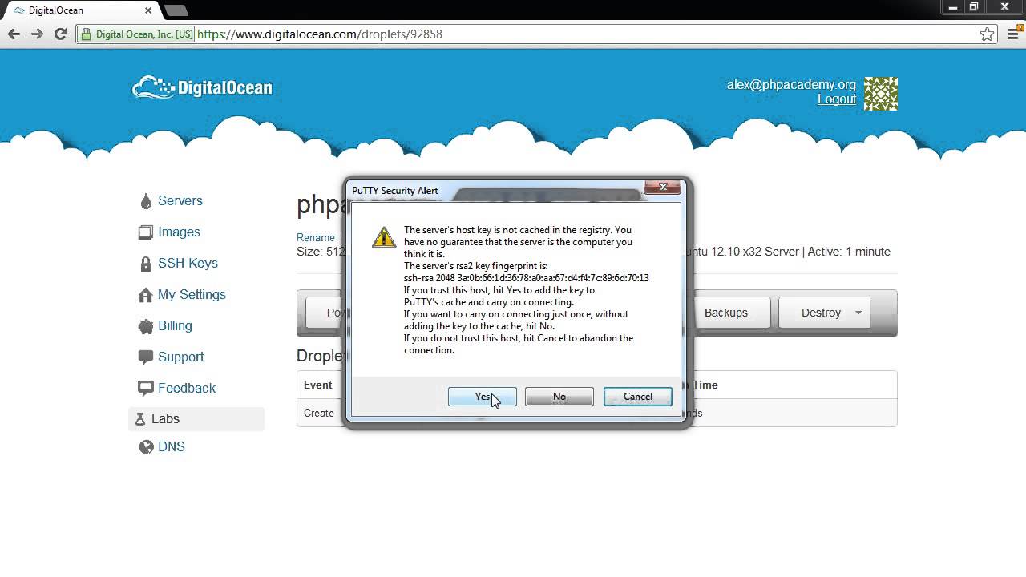Click Yes in PuTTY Security Alert
This screenshot has width=1026, height=577.
point(482,397)
